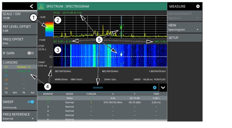
Task: Select cursor C5 row
Action: pyautogui.click(x=20, y=84)
